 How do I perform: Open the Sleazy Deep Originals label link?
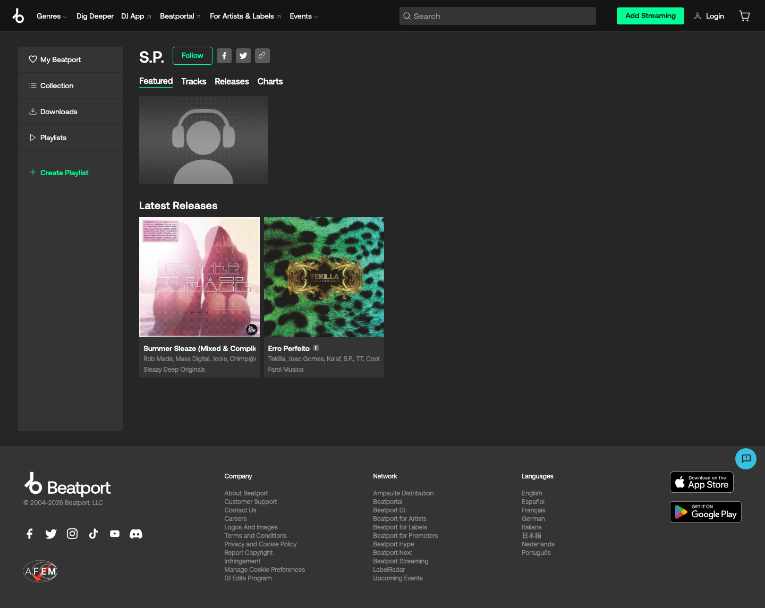(174, 370)
